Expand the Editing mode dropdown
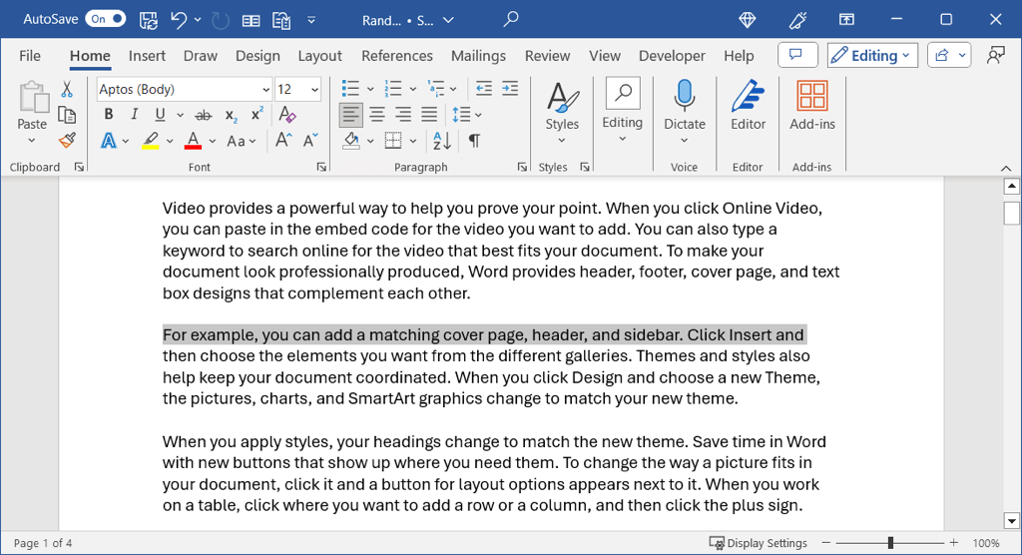Viewport: 1022px width, 555px height. (x=870, y=56)
